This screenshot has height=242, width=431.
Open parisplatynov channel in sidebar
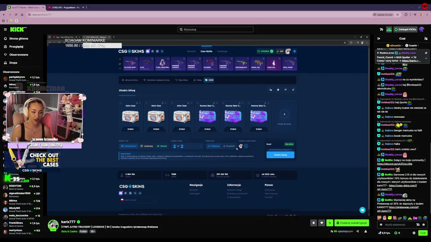[22, 79]
